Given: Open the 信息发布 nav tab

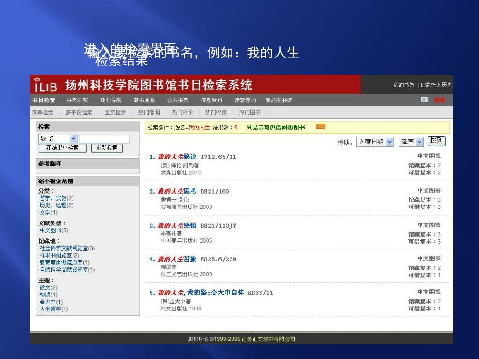Looking at the screenshot, I should coord(211,100).
